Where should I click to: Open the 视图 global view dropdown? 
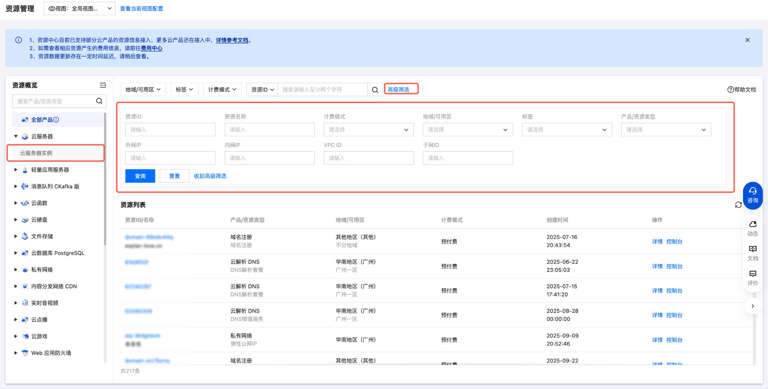pyautogui.click(x=79, y=8)
